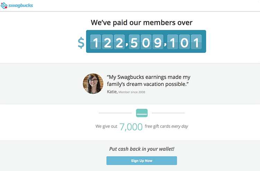Open the Swagbucks wordmark link
Screen dimensions: 260x171
coord(21,5)
